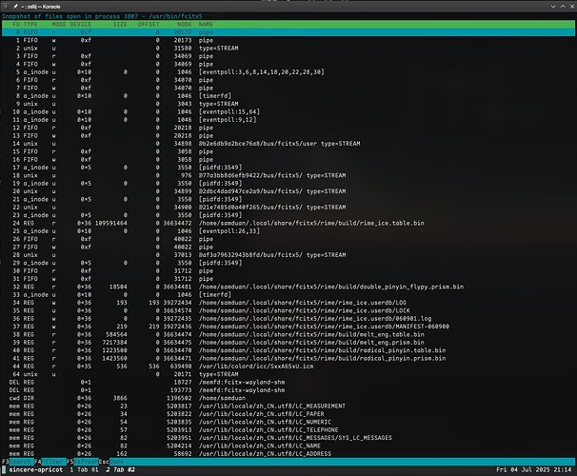
Task: Click the DEVICE column header
Action: pos(81,25)
